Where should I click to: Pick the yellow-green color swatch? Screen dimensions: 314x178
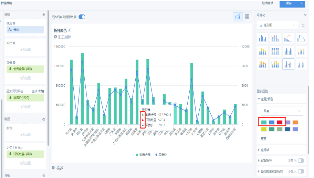264,129
